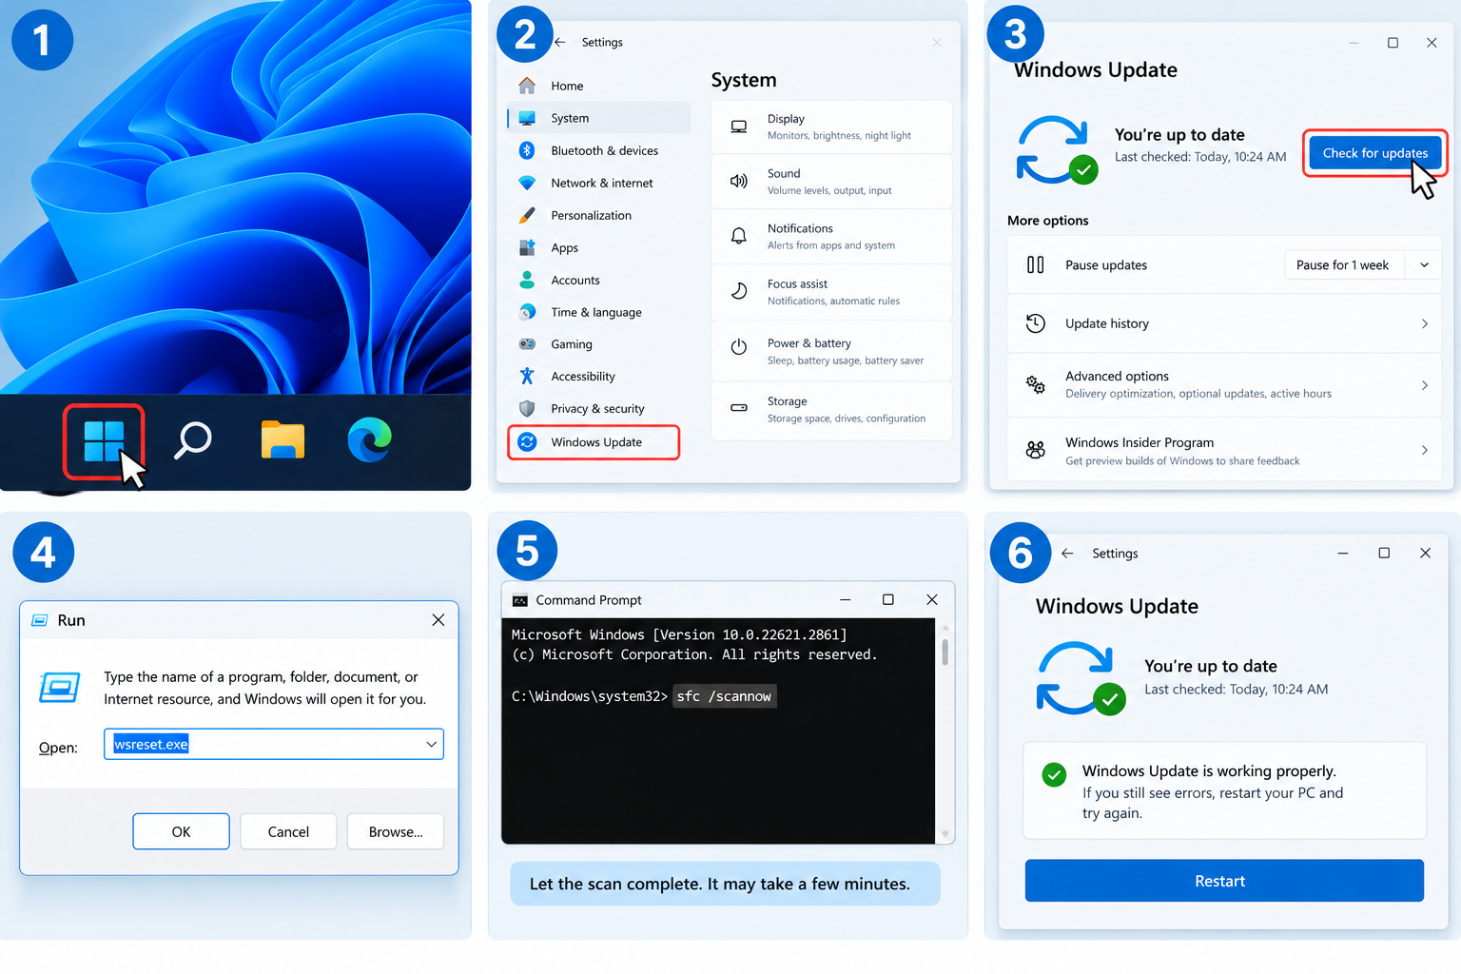Select Home in Settings sidebar
Viewport: 1461px width, 974px height.
click(x=599, y=86)
